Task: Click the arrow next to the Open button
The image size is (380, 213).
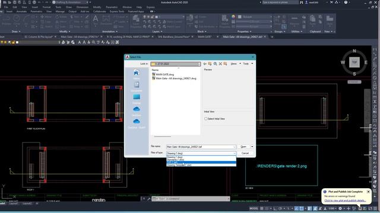Action: (x=252, y=147)
